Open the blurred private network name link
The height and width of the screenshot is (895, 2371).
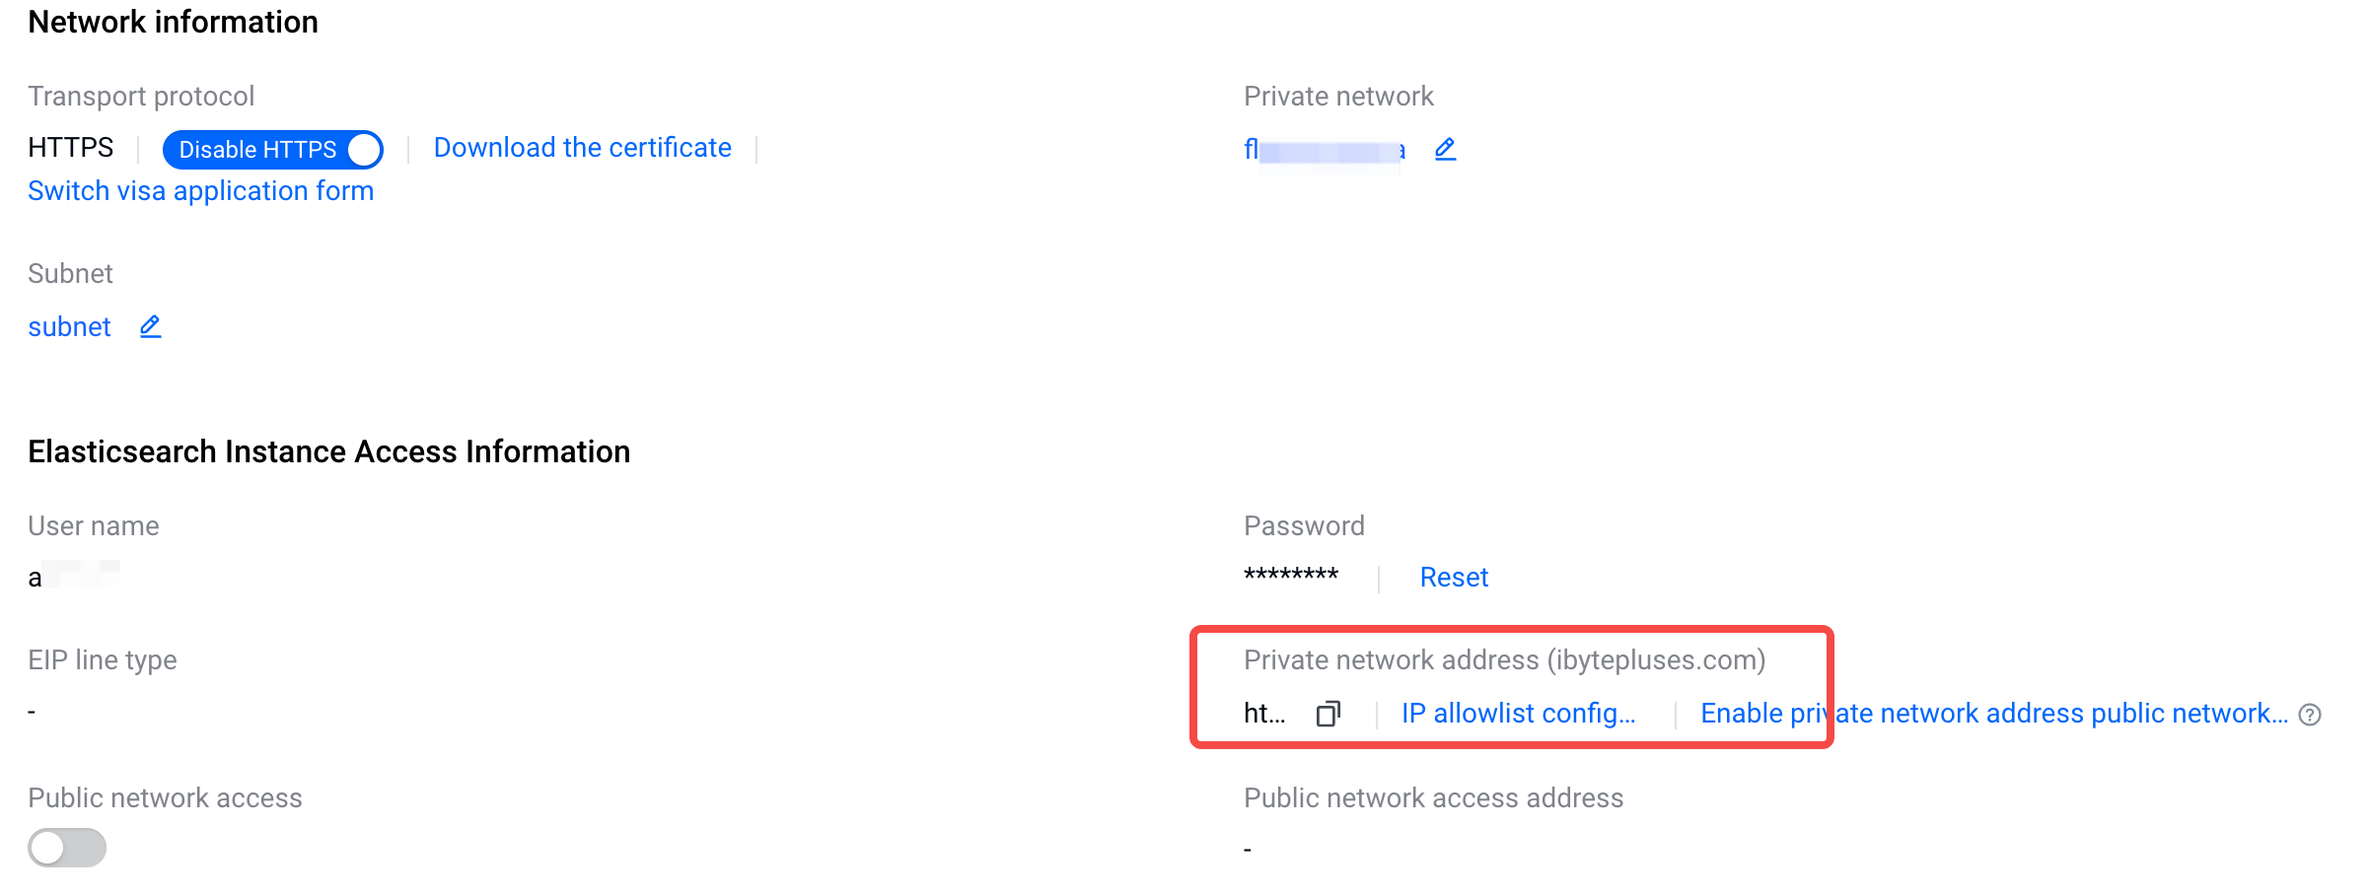(x=1325, y=150)
